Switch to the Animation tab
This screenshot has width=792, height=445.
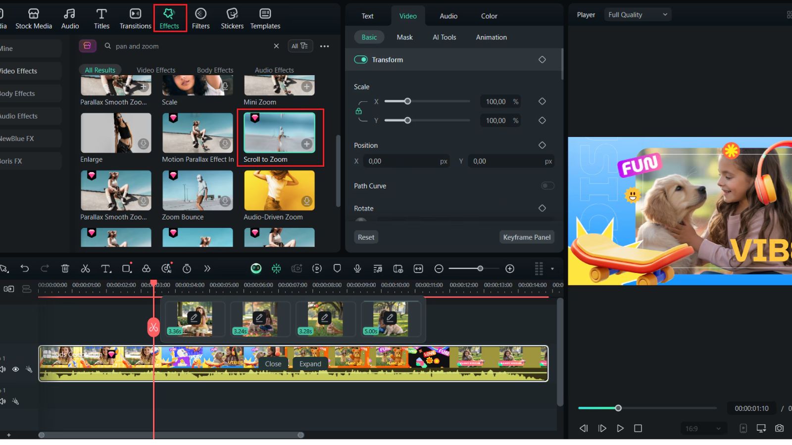coord(491,37)
